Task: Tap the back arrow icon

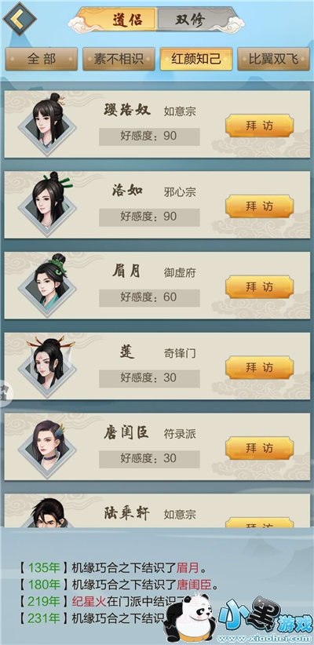Action: (20, 19)
